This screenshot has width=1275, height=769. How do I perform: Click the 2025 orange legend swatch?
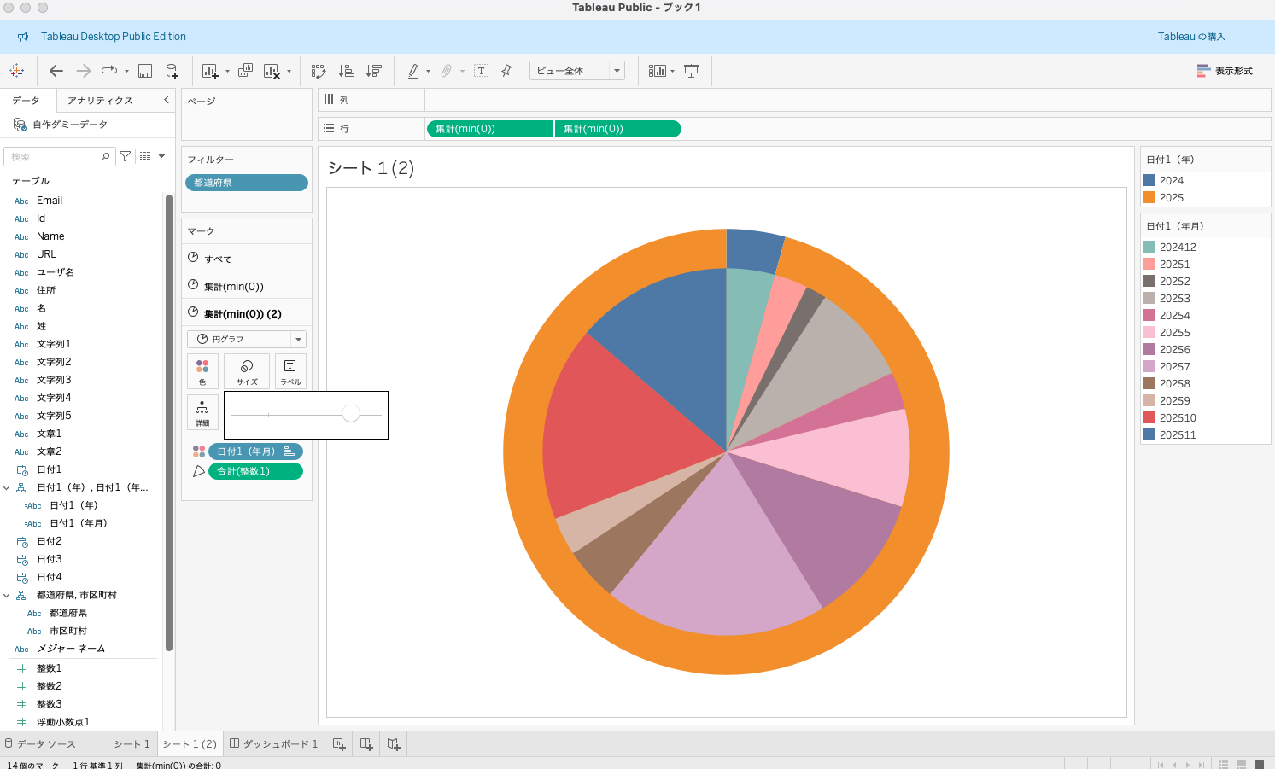(1149, 198)
